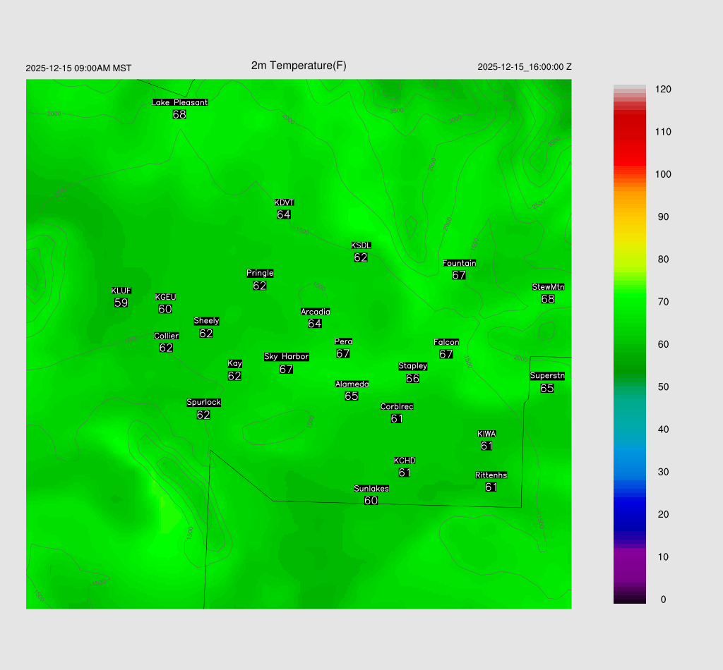Click the Fountain station temperature reading
Viewport: 723px width, 670px height.
(x=459, y=275)
